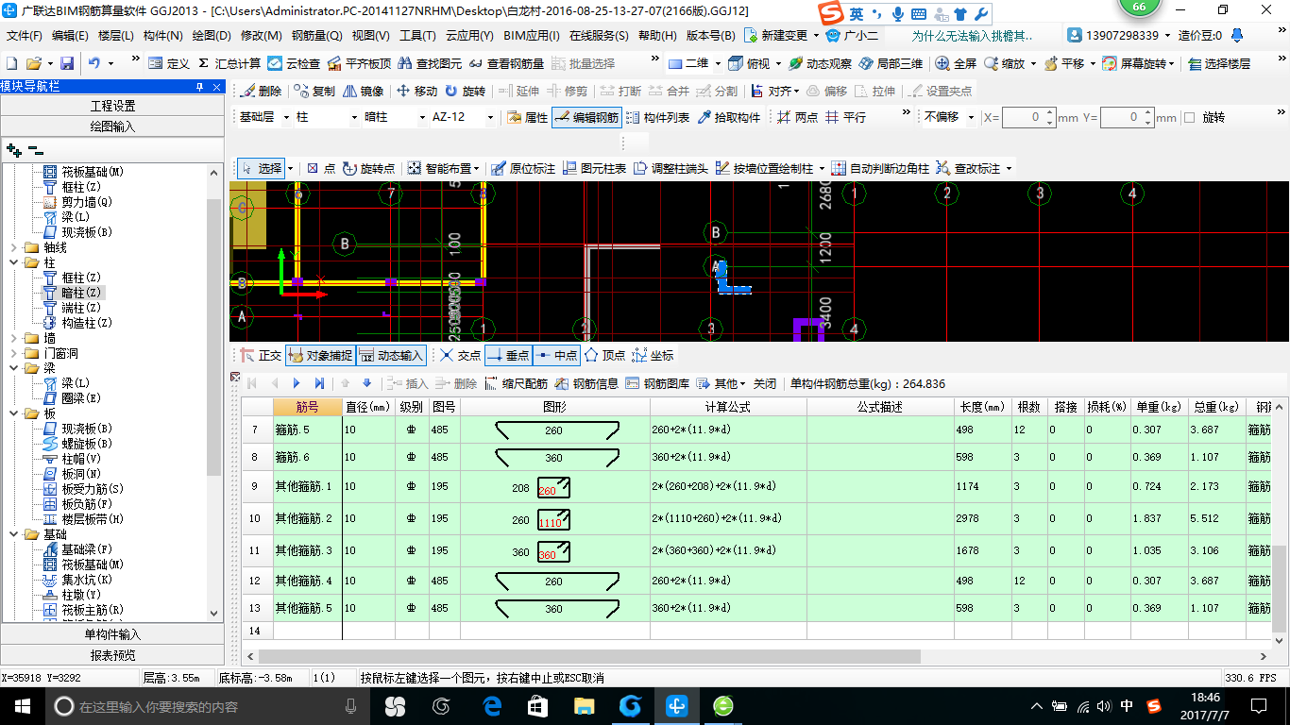Open File Explorer from taskbar

point(585,705)
